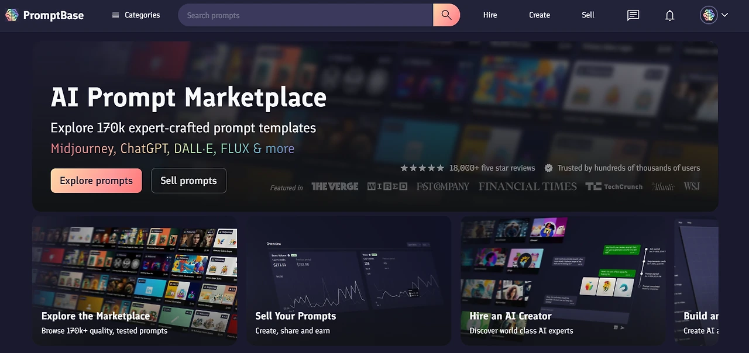Screen dimensions: 749x353
Task: Click the five star rating icons
Action: point(422,168)
